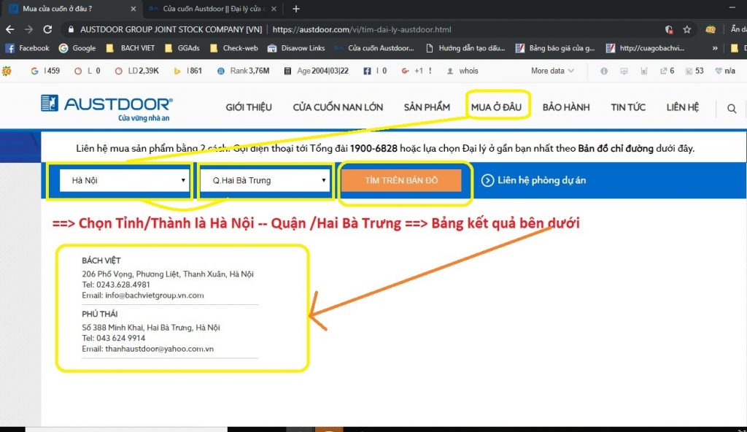747x432 pixels.
Task: Open the GGAds bookmarks folder
Action: click(182, 48)
